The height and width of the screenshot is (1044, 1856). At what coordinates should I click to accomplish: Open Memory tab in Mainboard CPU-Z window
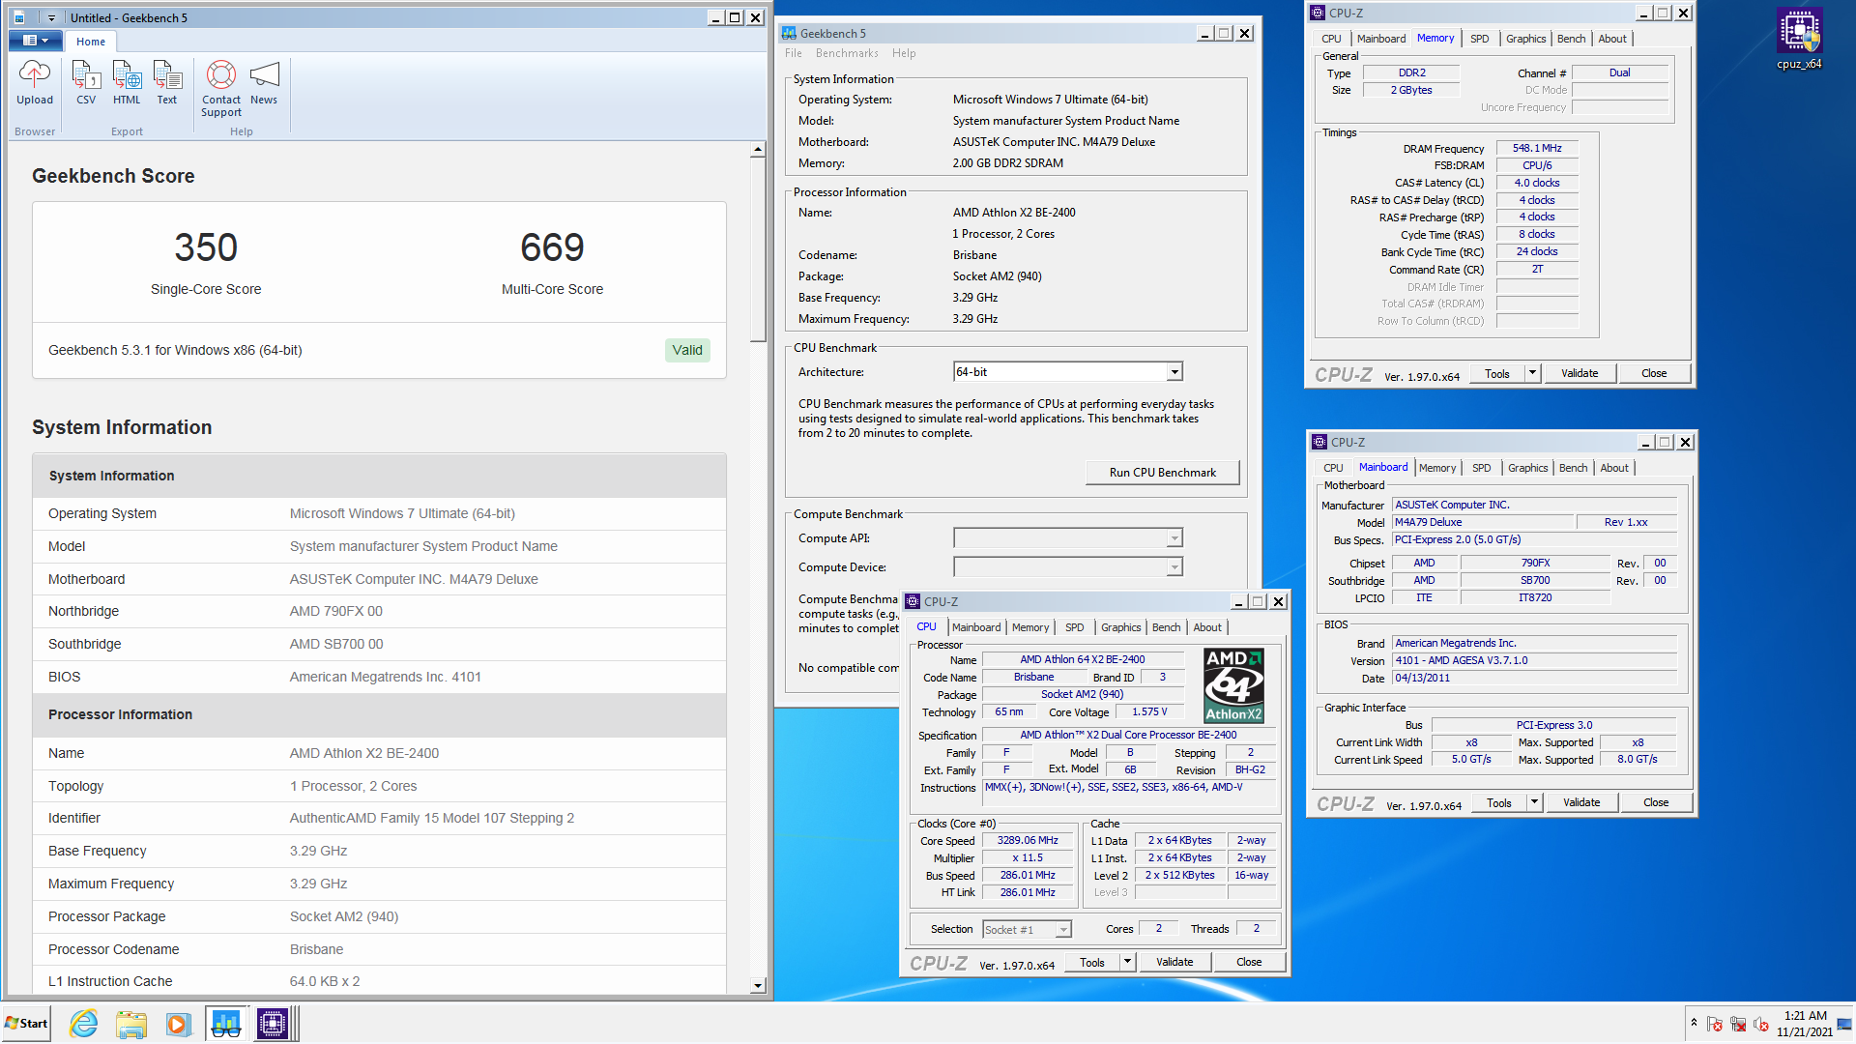coord(1437,468)
